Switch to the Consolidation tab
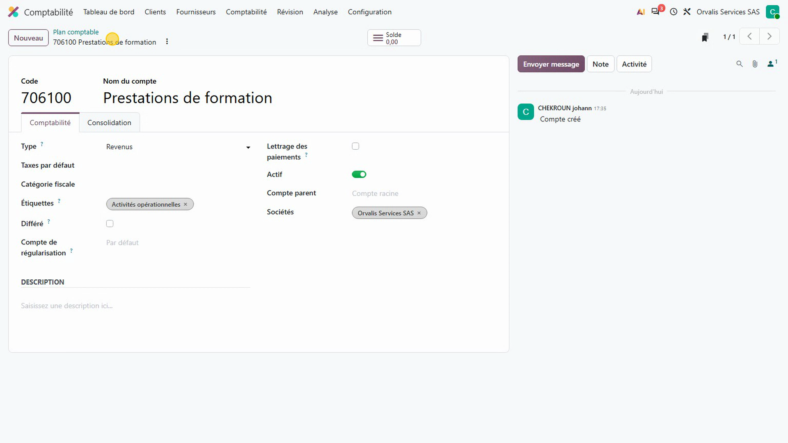The height and width of the screenshot is (443, 788). click(x=109, y=123)
